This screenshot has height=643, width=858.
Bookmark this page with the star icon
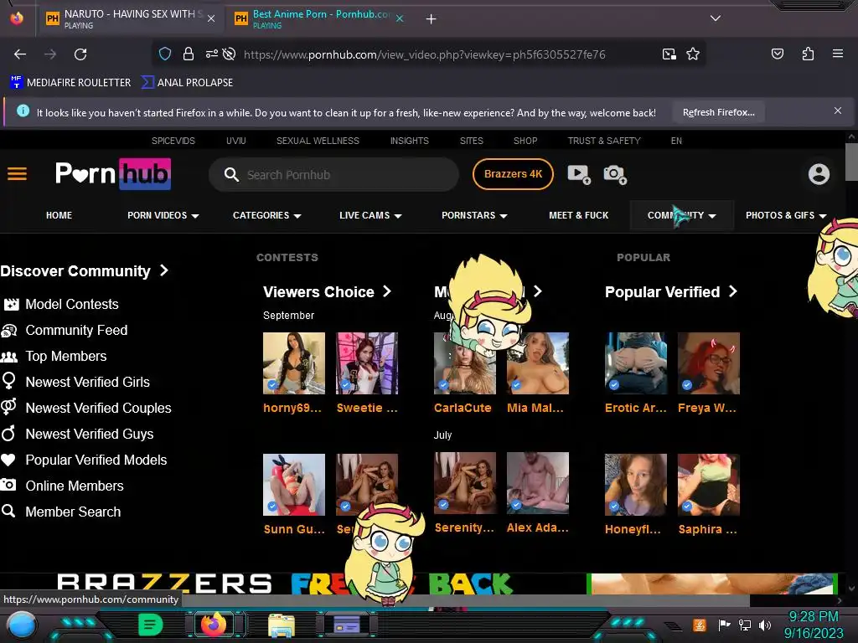[x=693, y=54]
